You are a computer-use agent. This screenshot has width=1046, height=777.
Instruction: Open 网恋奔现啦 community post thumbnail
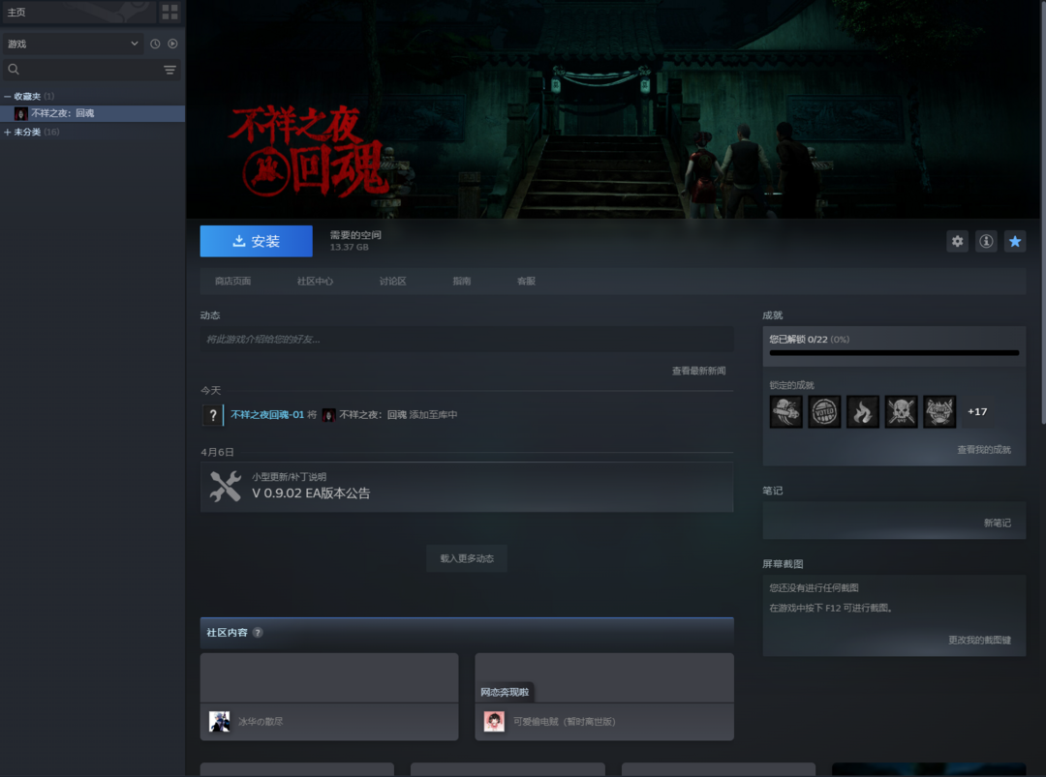[x=604, y=677]
